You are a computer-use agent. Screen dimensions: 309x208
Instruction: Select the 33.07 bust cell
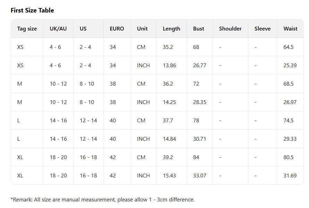coord(199,175)
